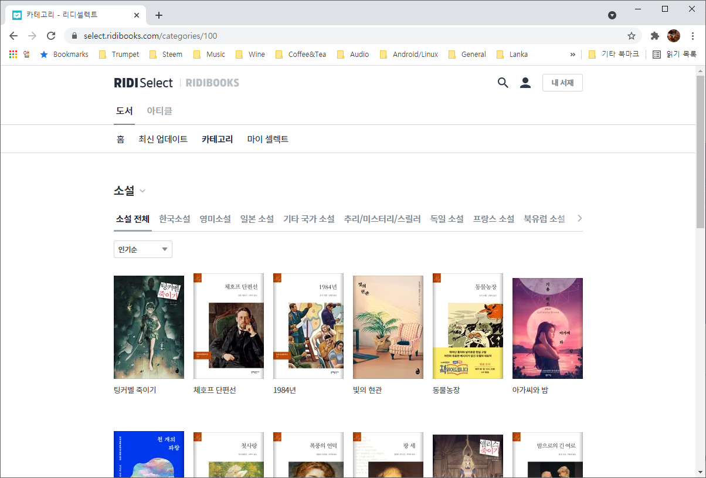Open the 체호프 단편선 book cover
706x478 pixels.
[x=229, y=326]
